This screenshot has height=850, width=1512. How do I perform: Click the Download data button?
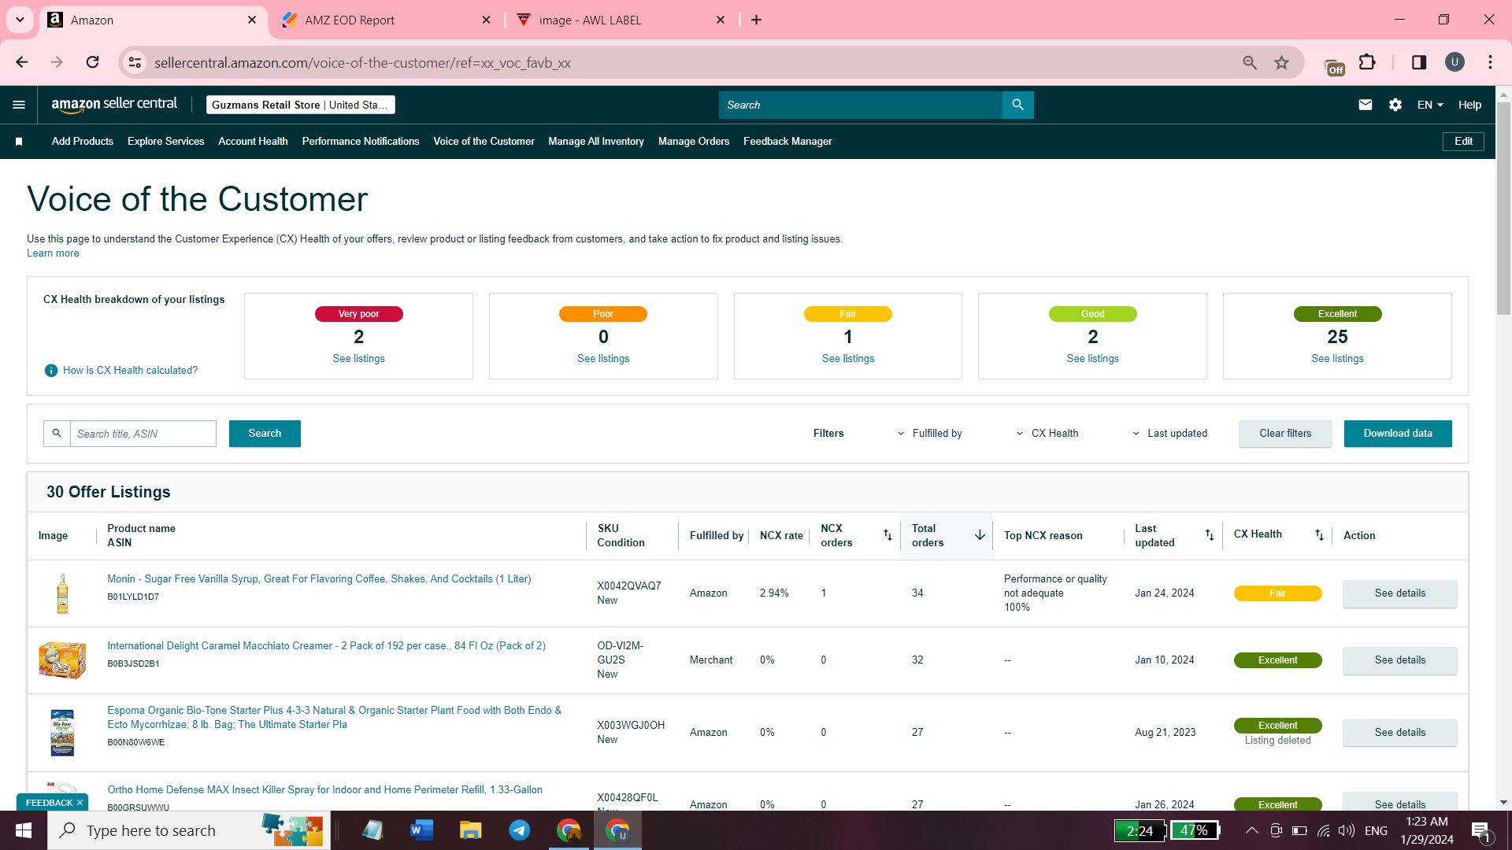1398,434
